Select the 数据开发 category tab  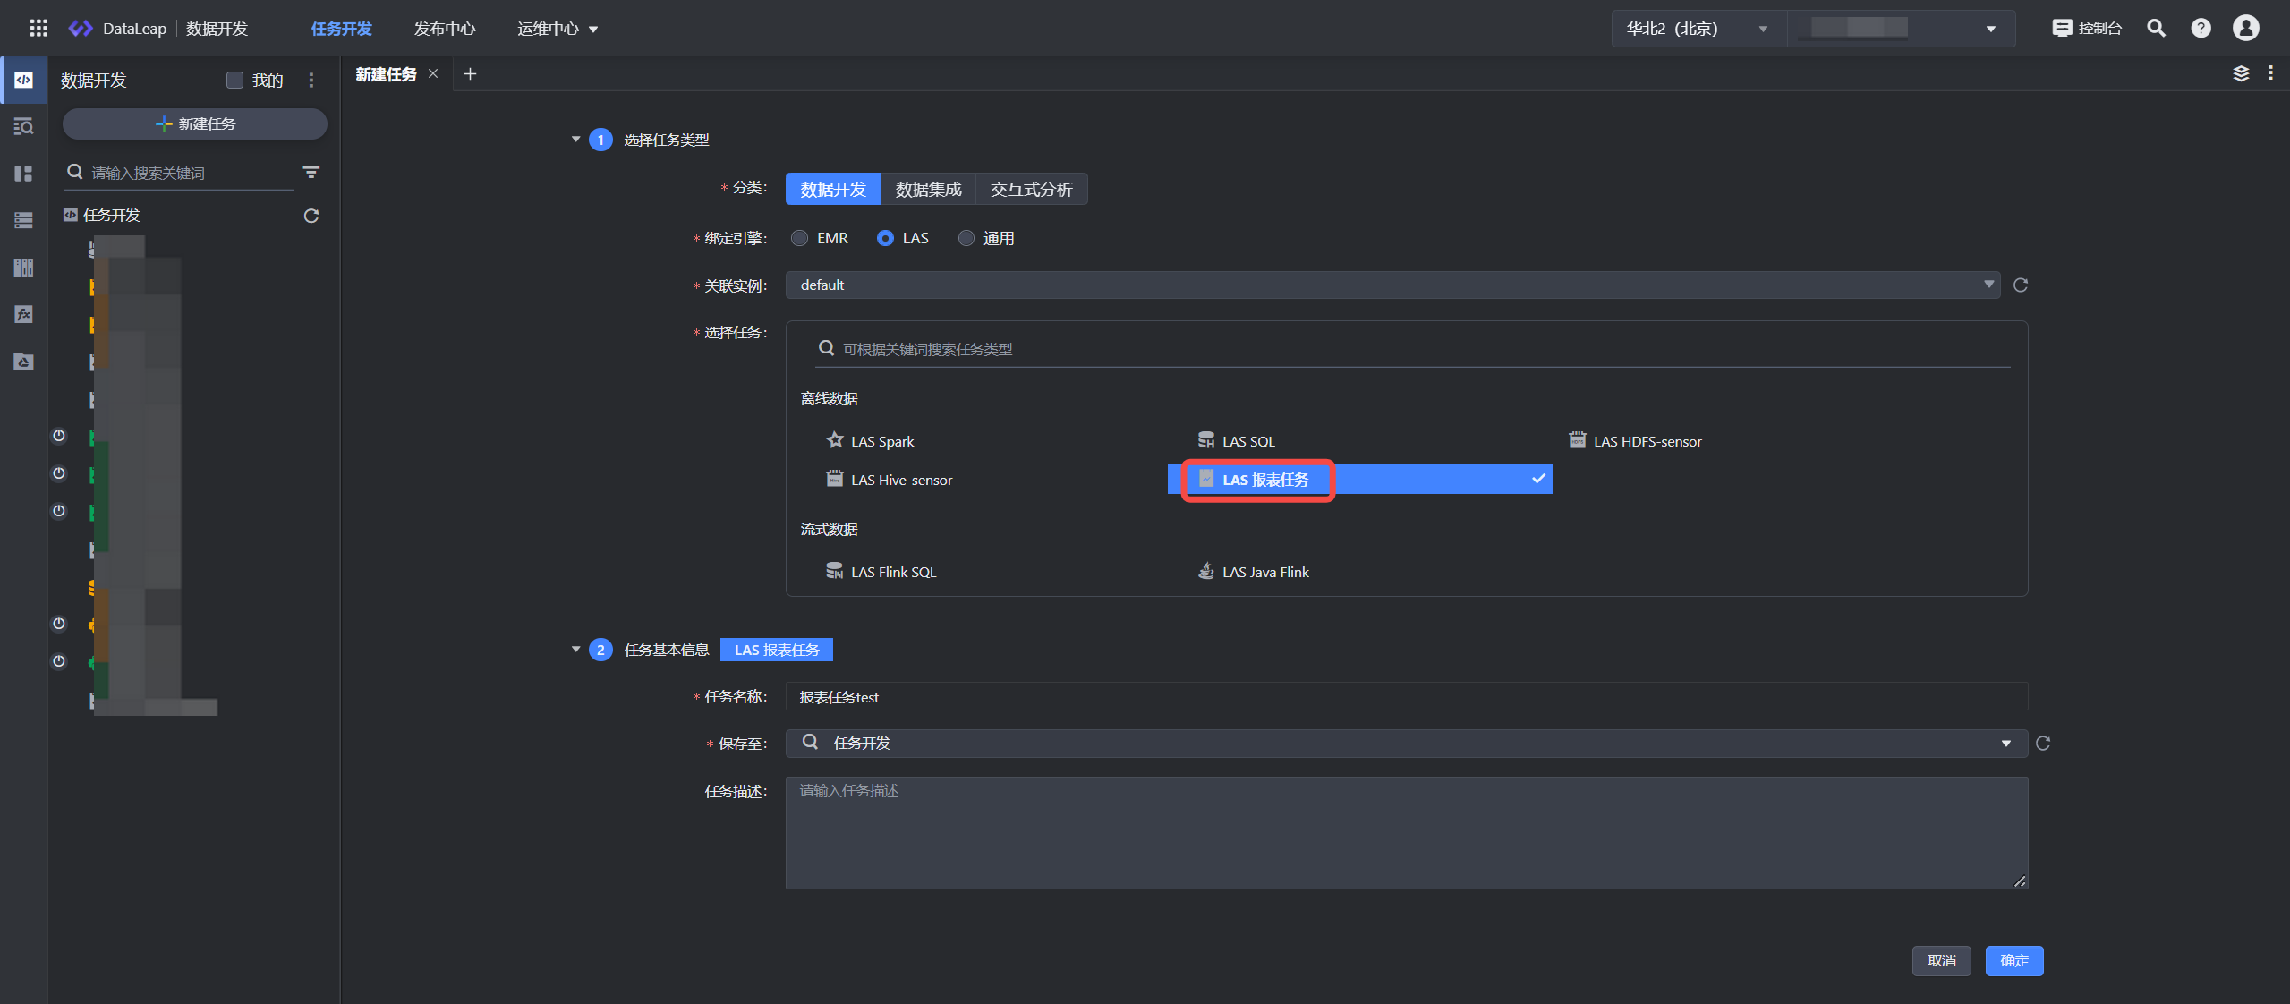click(x=833, y=189)
